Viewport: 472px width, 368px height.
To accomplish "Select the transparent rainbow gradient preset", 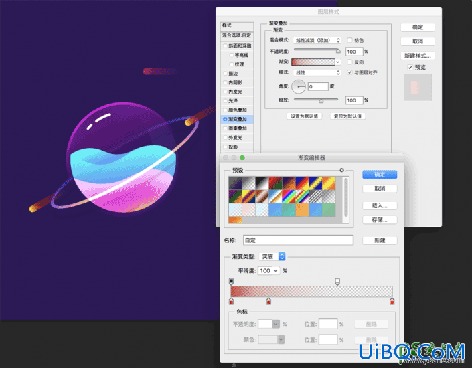I will [302, 197].
